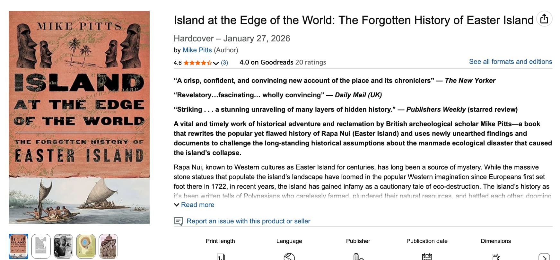Select the front cover thumbnail
Screen dimensions: 560x260
(19, 246)
